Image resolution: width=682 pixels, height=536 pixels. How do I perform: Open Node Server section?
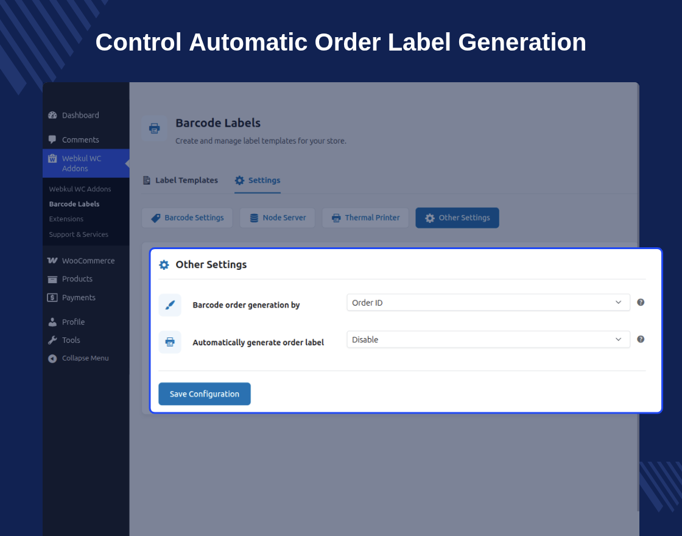tap(278, 218)
